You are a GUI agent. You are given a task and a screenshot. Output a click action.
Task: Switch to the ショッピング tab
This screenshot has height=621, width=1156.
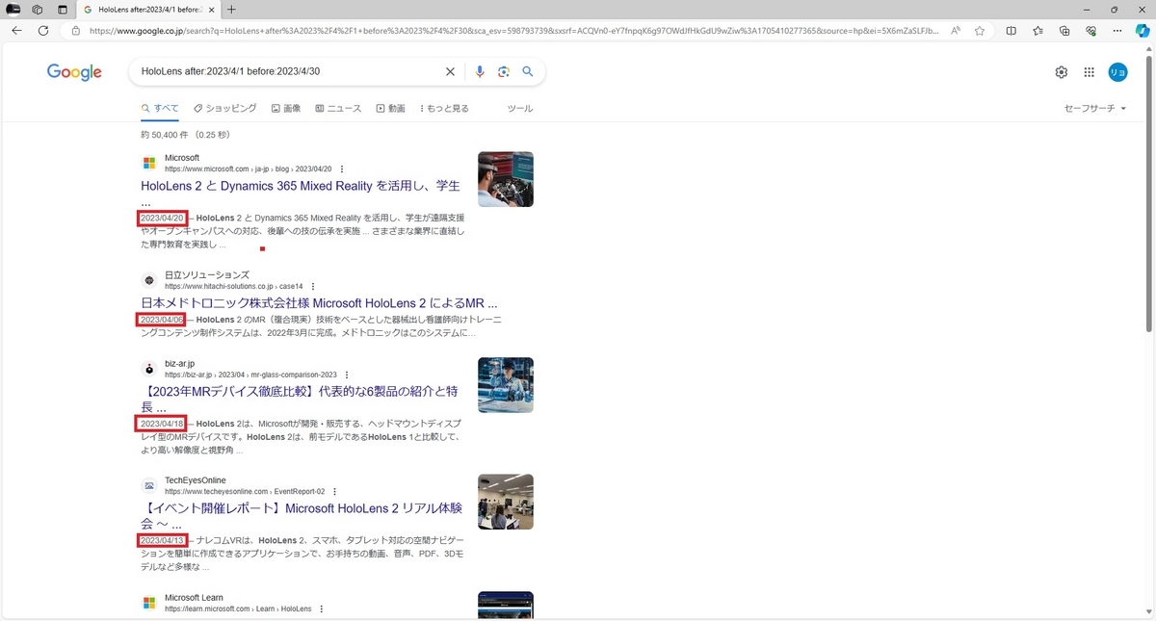pos(225,109)
